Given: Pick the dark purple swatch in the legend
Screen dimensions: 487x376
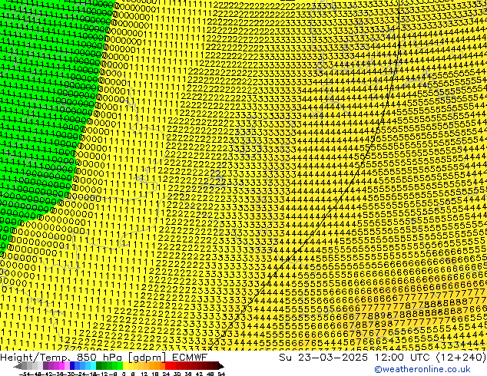Looking at the screenshot, I should point(45,366).
